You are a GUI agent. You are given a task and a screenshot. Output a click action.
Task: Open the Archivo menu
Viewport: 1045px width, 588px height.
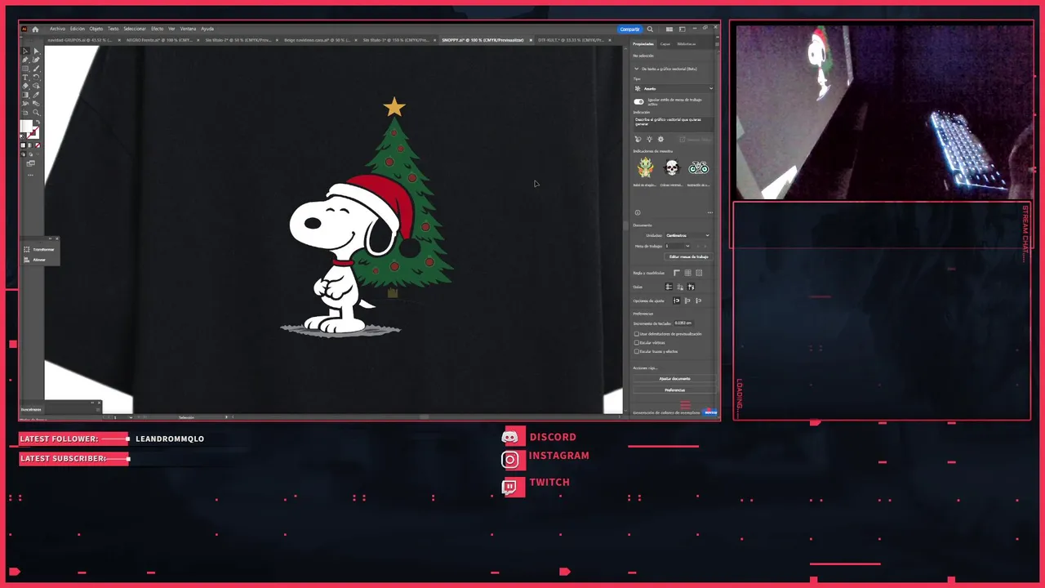[57, 29]
